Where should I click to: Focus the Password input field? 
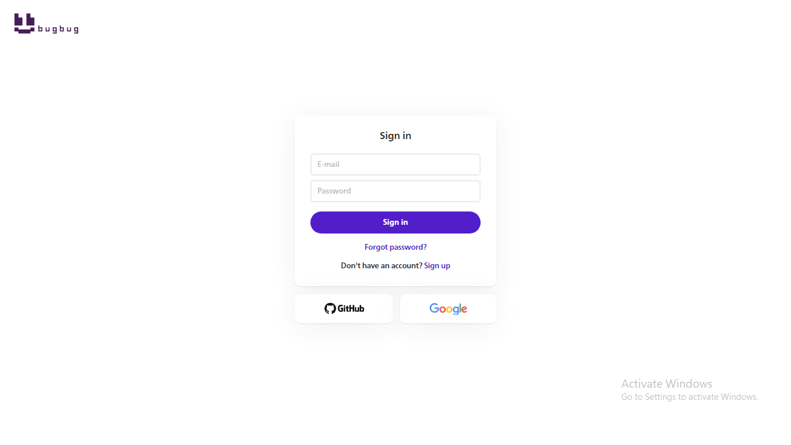(x=395, y=191)
